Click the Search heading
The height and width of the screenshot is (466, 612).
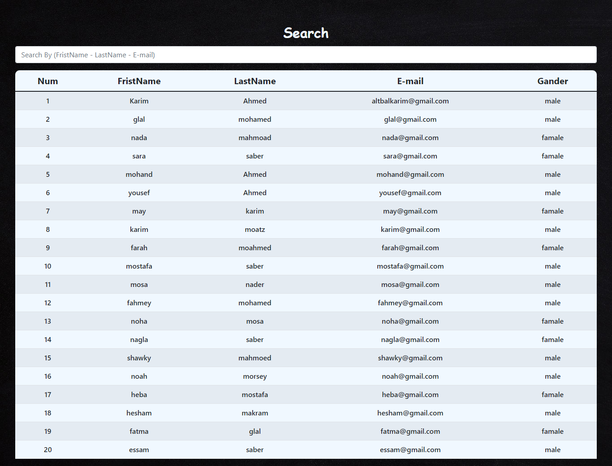pyautogui.click(x=306, y=33)
